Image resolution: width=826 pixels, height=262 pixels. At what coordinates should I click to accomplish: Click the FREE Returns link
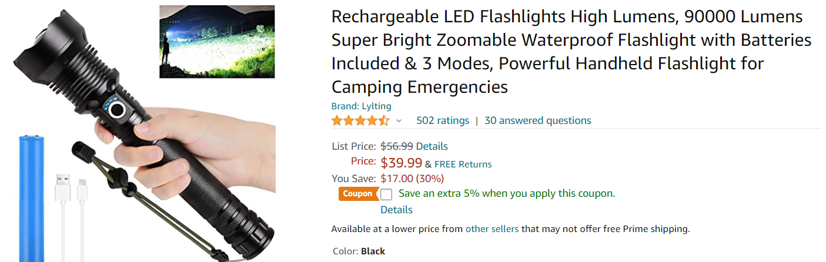pos(463,164)
